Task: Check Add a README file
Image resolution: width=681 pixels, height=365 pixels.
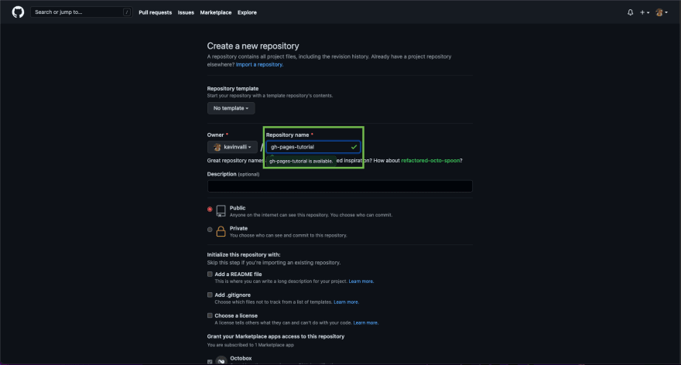Action: [x=210, y=275]
